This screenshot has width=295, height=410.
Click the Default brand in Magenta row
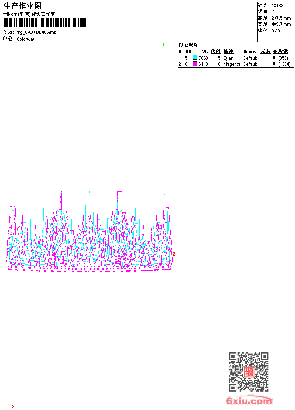tap(250, 64)
